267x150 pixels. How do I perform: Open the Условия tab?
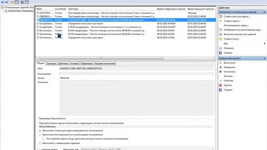74,63
